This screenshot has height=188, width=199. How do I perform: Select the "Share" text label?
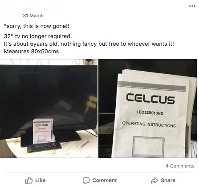[x=168, y=180]
